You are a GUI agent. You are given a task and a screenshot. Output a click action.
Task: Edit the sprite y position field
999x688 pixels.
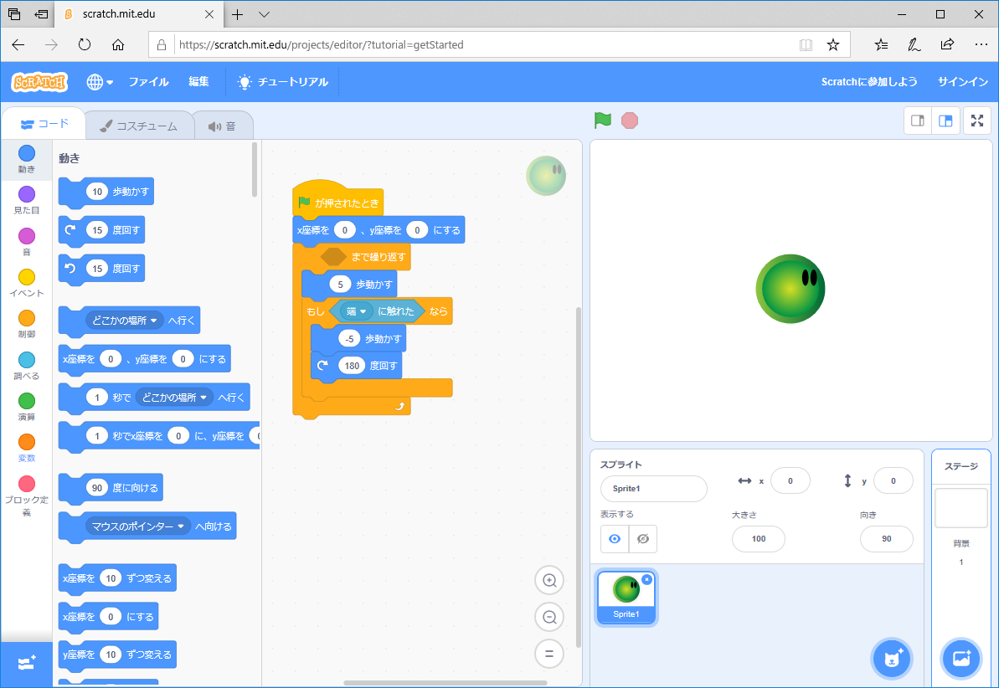point(893,481)
